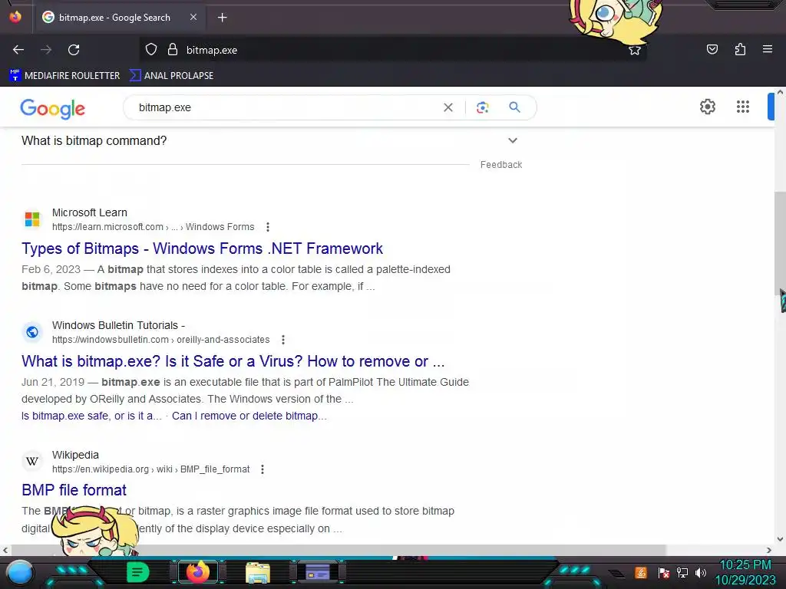Open the Firefox hamburger menu
This screenshot has width=786, height=589.
(768, 49)
